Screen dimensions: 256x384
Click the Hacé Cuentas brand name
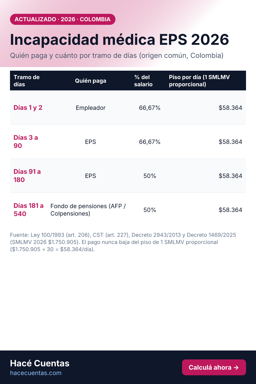click(x=40, y=363)
